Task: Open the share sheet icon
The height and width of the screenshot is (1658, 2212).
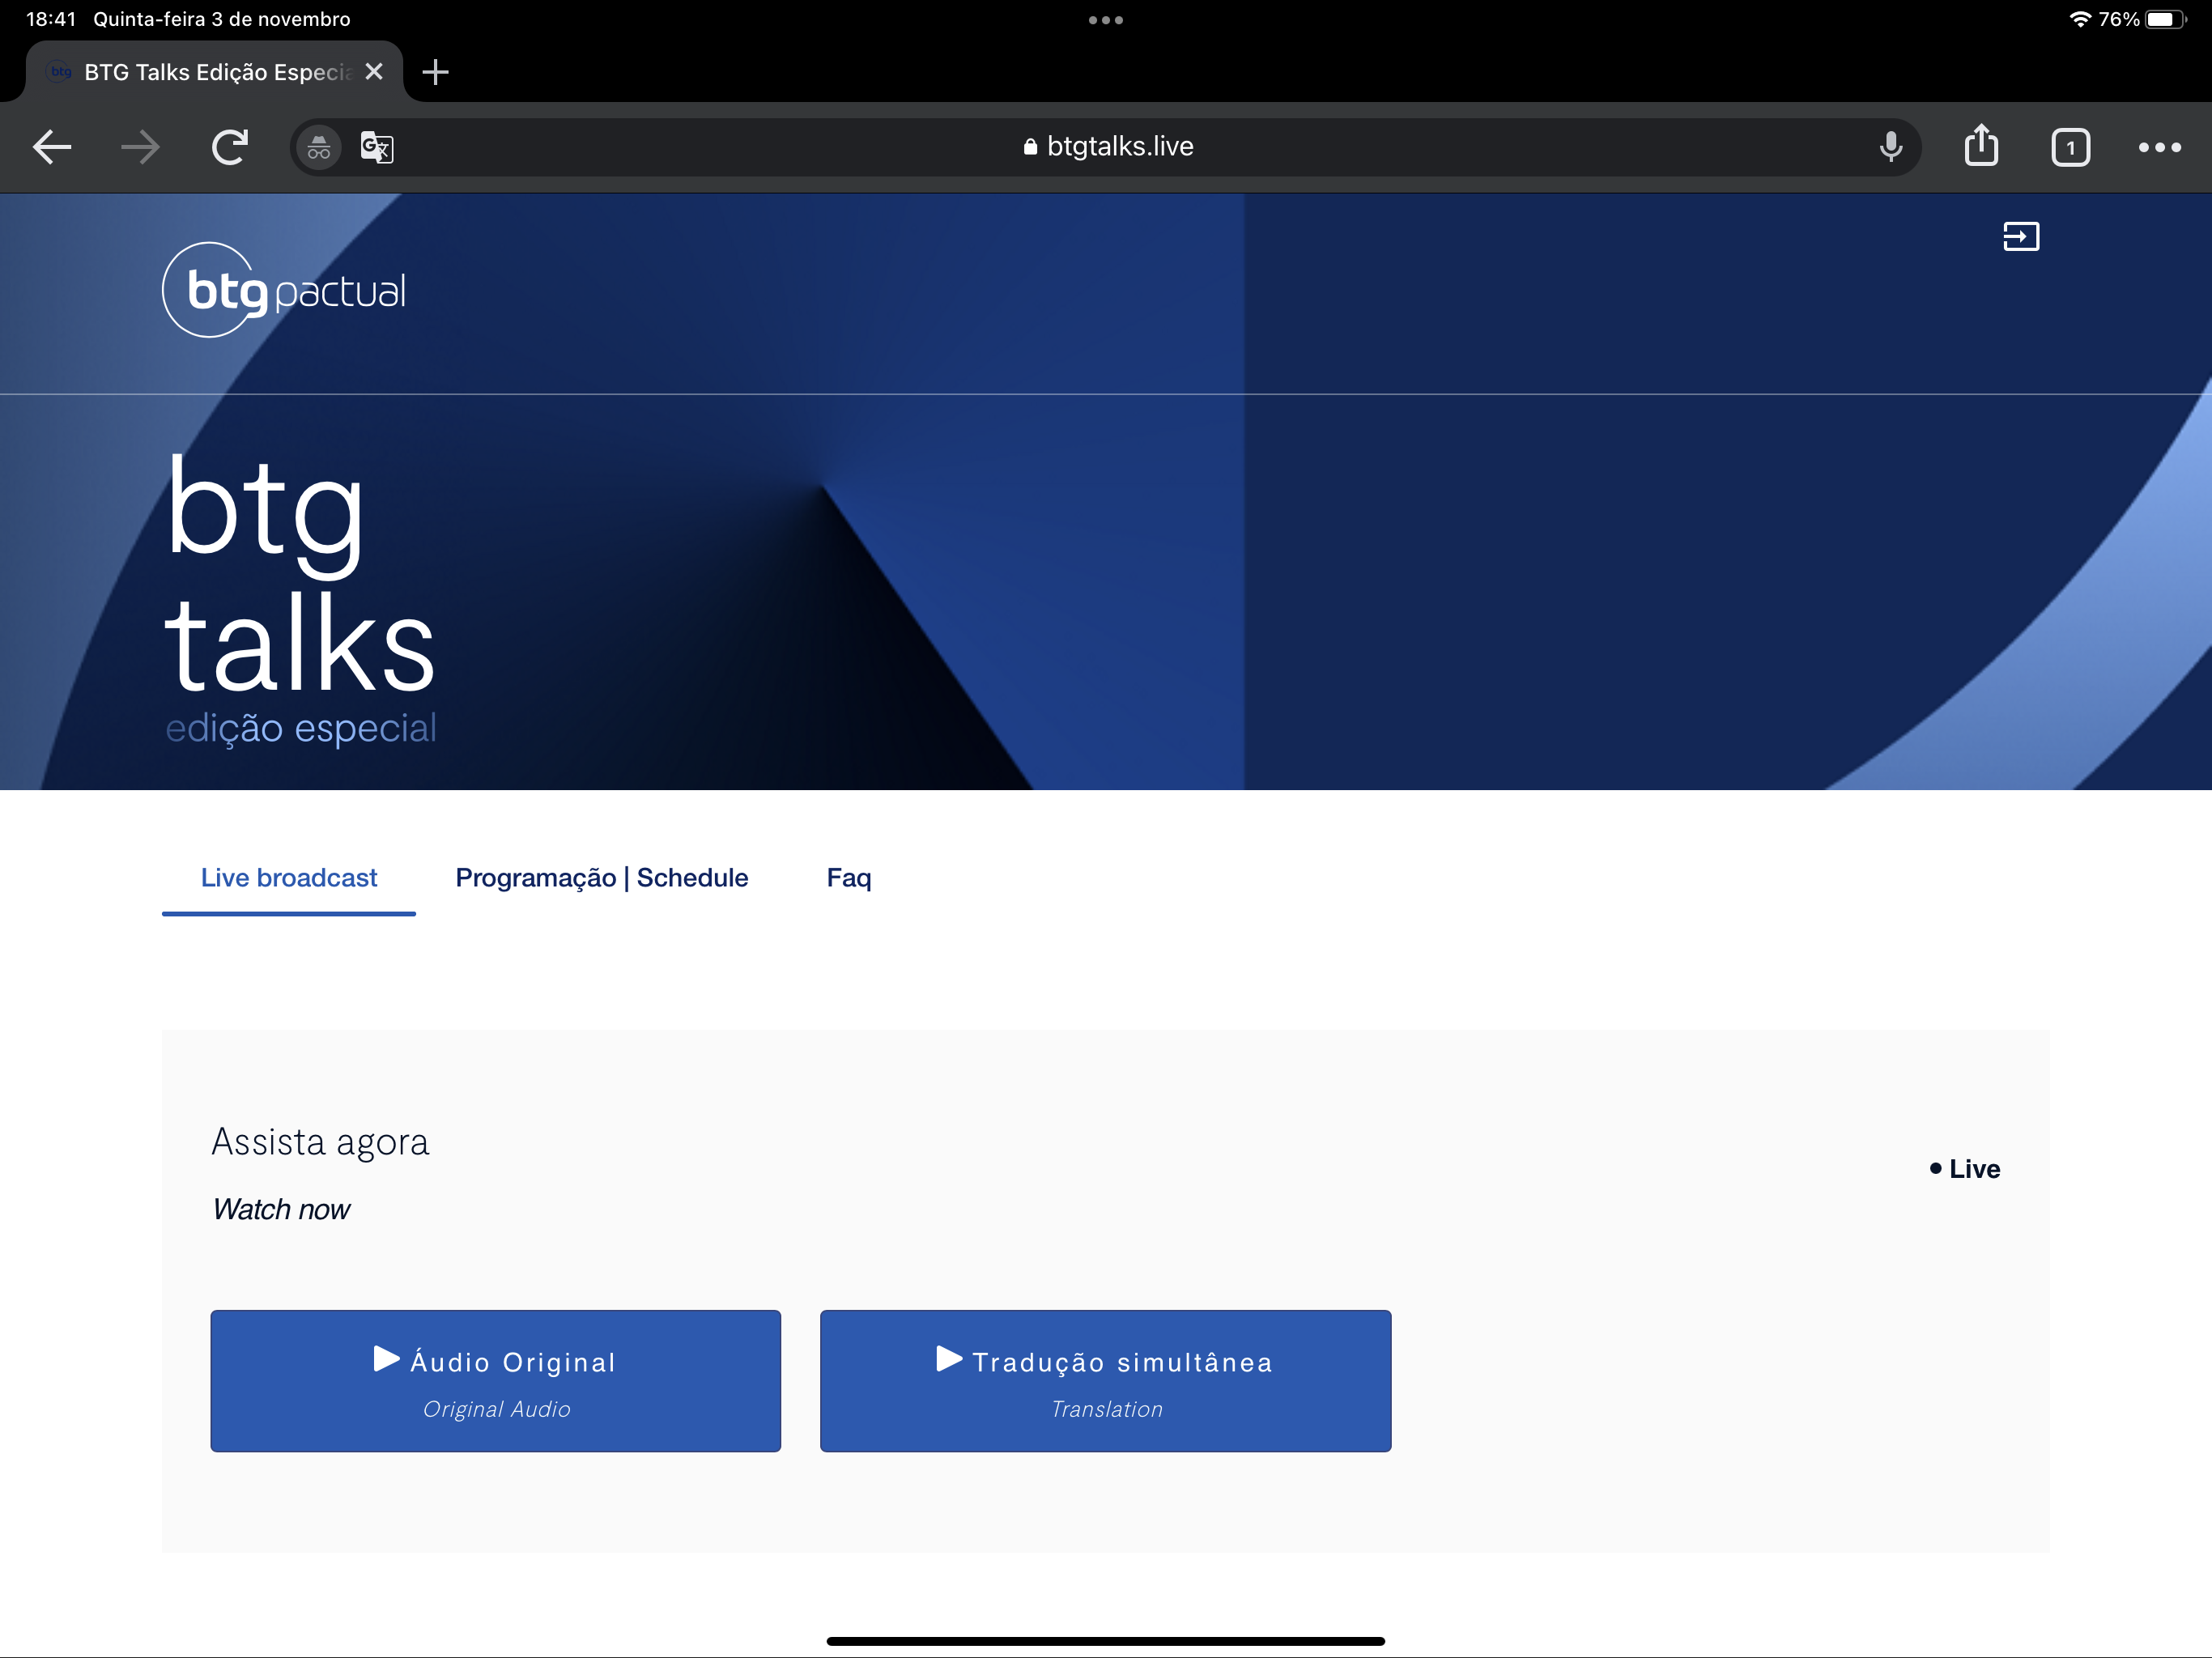Action: tap(1981, 146)
